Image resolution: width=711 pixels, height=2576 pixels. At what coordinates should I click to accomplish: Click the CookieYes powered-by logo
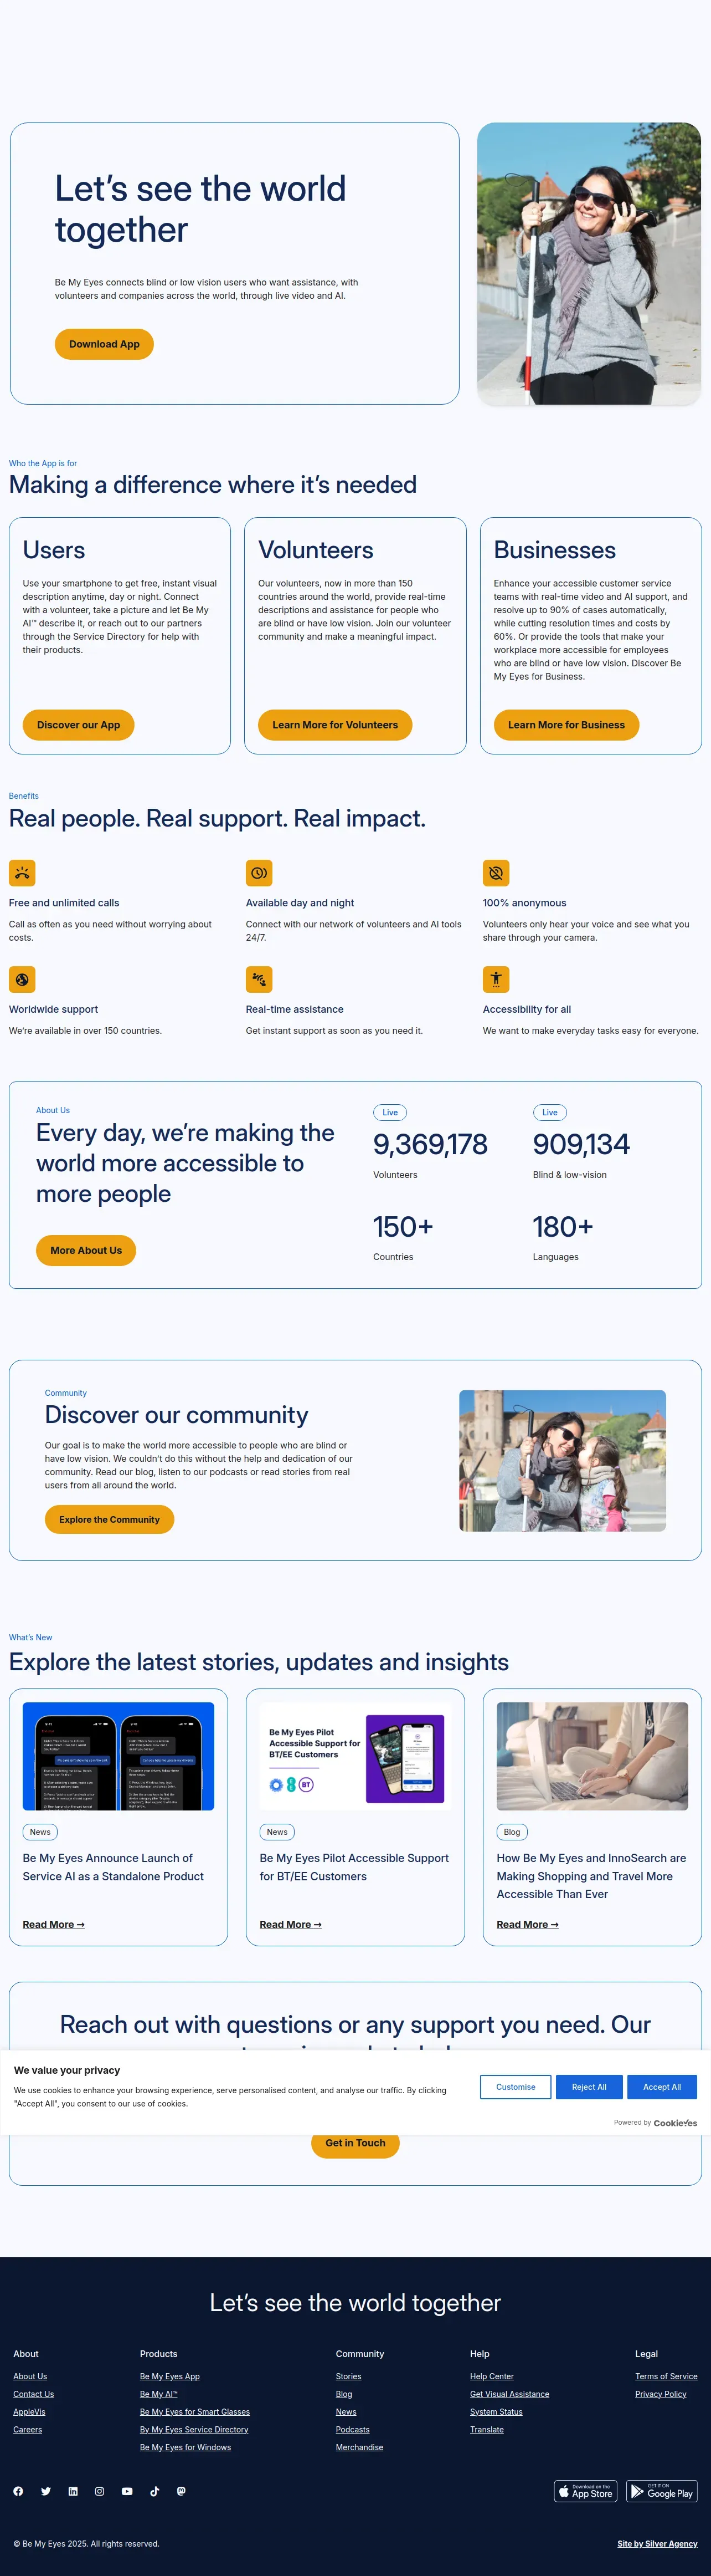(x=675, y=2122)
